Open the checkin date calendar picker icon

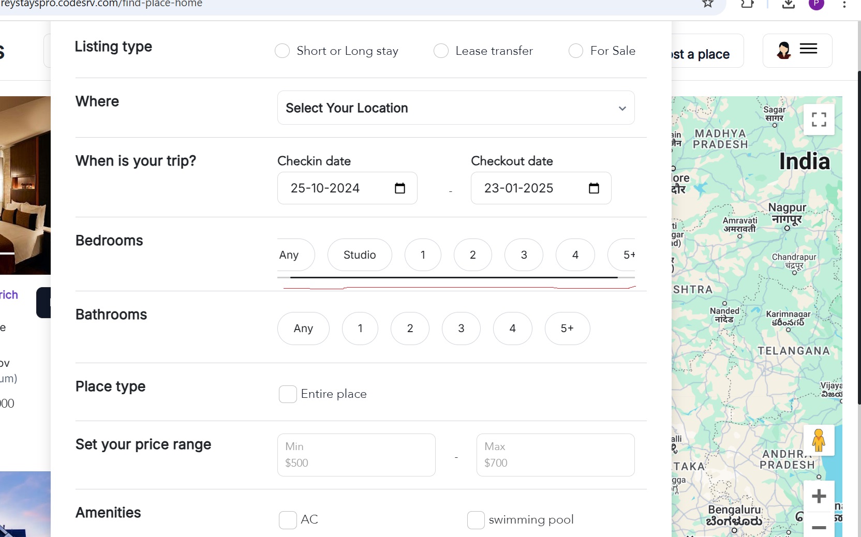click(399, 188)
